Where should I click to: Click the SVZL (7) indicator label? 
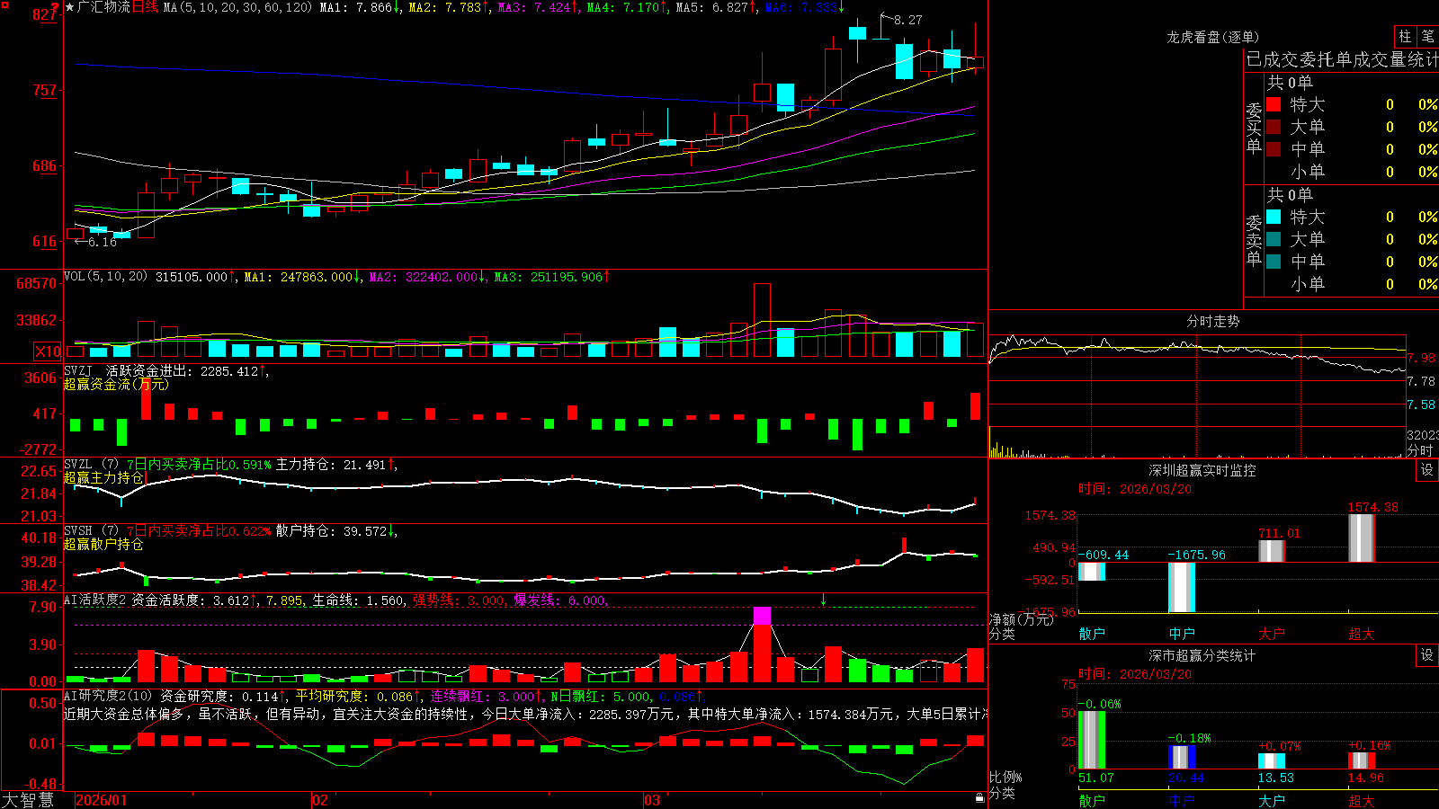pos(92,465)
